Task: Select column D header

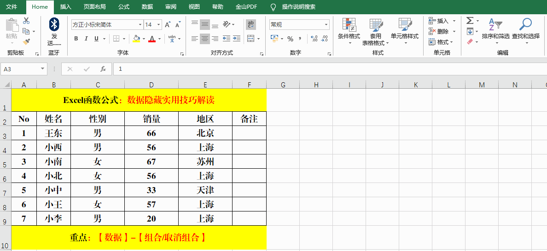Action: 151,85
